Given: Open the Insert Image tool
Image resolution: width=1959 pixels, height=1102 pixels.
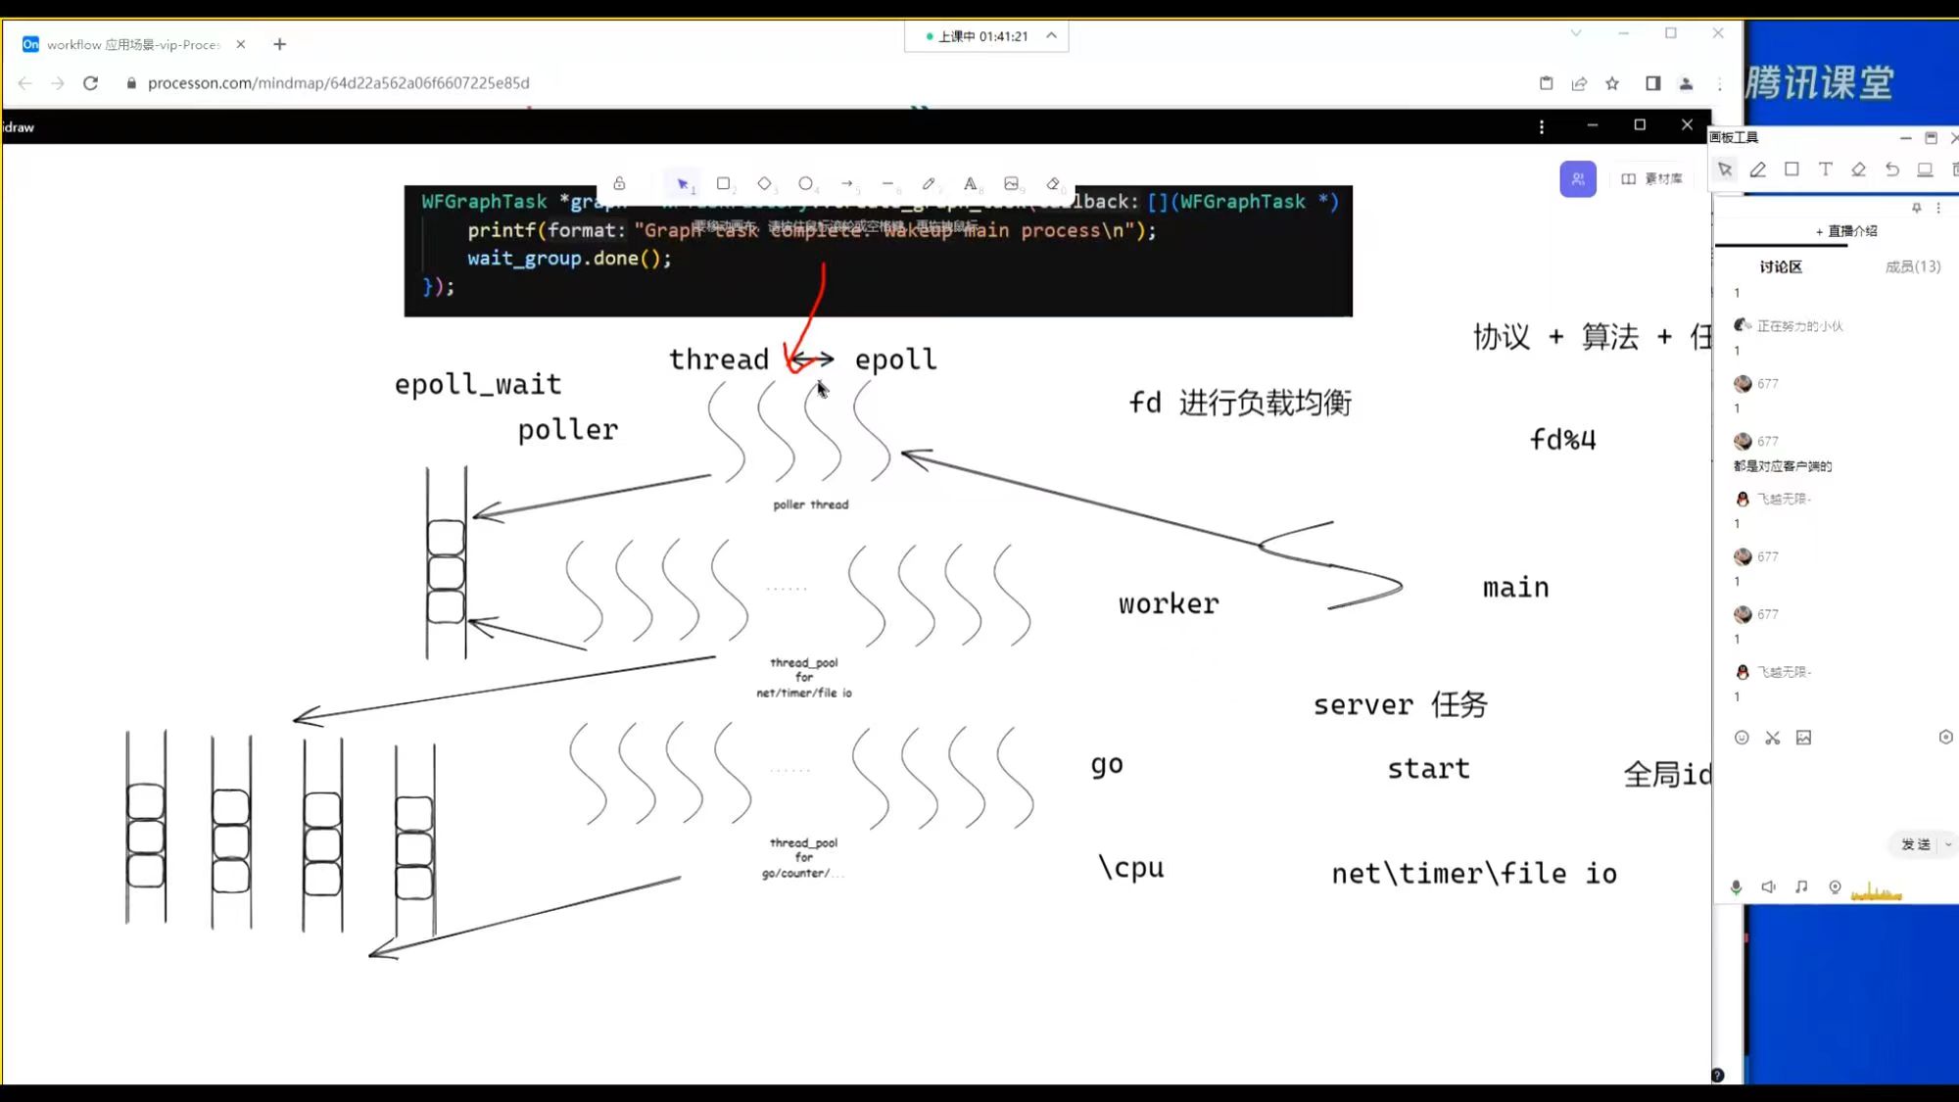Looking at the screenshot, I should (x=1012, y=183).
